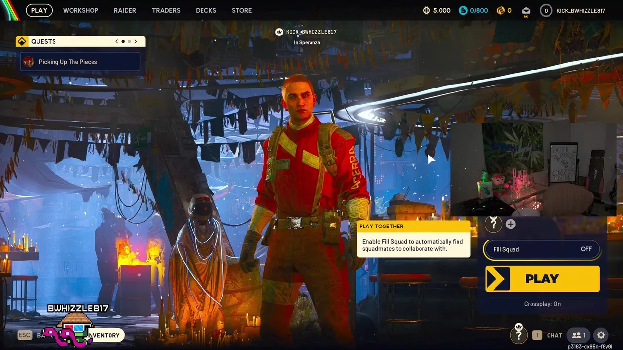Click the quest giver portrait icon
Screen dimensions: 623x350
point(29,62)
